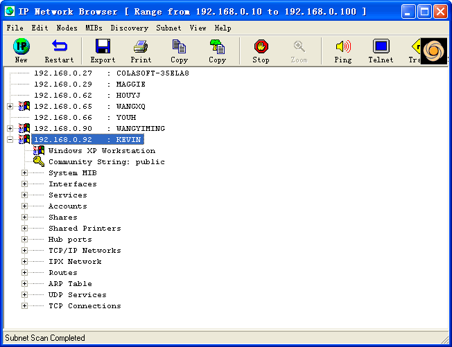Click the Copy tree icon
Viewport: 452px width, 347px height.
[x=217, y=46]
